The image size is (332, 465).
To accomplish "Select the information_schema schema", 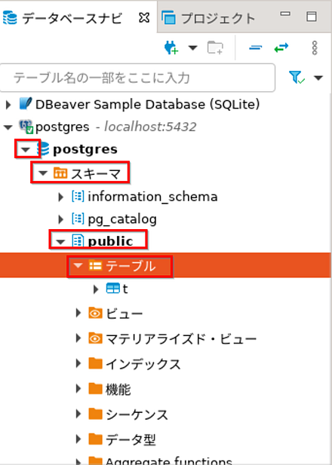I will point(145,197).
